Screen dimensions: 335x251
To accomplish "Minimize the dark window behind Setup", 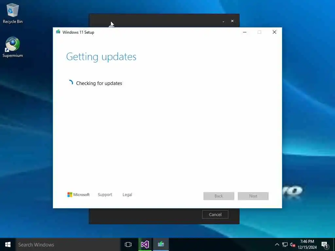I will pos(223,21).
